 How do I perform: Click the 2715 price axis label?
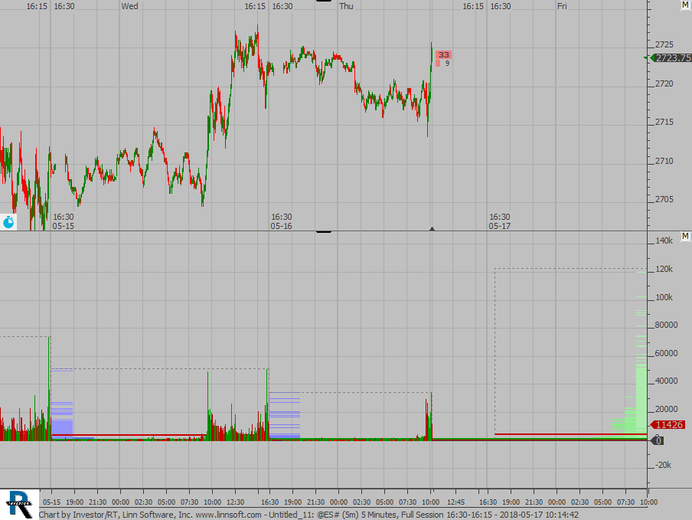click(664, 122)
